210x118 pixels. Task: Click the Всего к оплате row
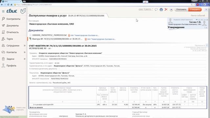pos(118,108)
